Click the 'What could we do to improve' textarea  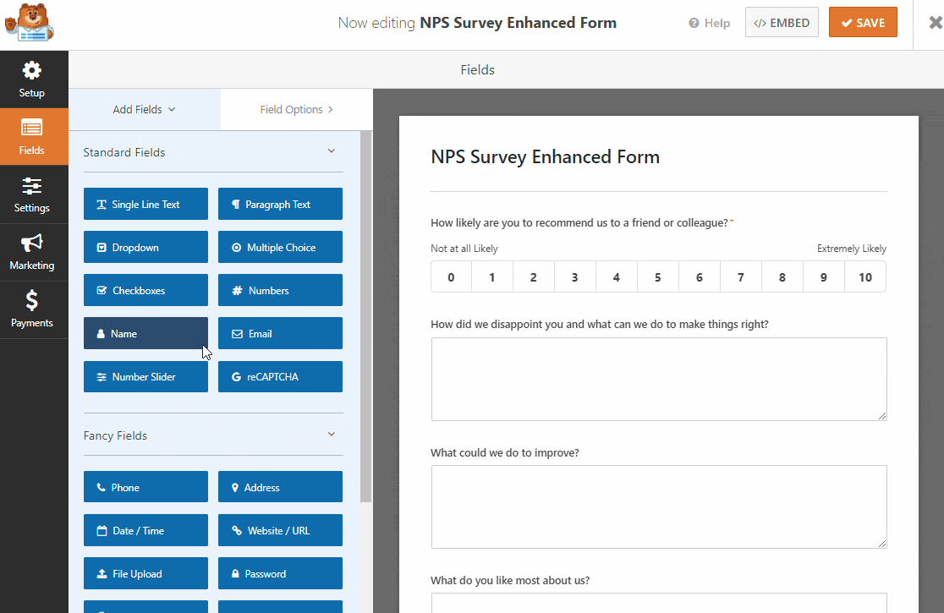coord(659,506)
